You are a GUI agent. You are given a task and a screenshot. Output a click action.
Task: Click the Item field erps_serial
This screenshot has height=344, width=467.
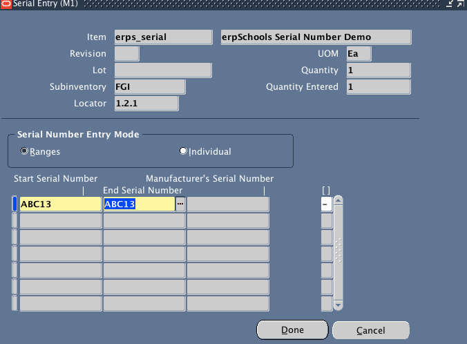point(163,37)
